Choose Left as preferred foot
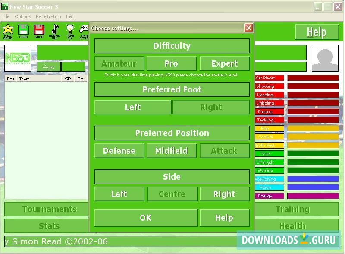The width and height of the screenshot is (345, 254). click(133, 107)
